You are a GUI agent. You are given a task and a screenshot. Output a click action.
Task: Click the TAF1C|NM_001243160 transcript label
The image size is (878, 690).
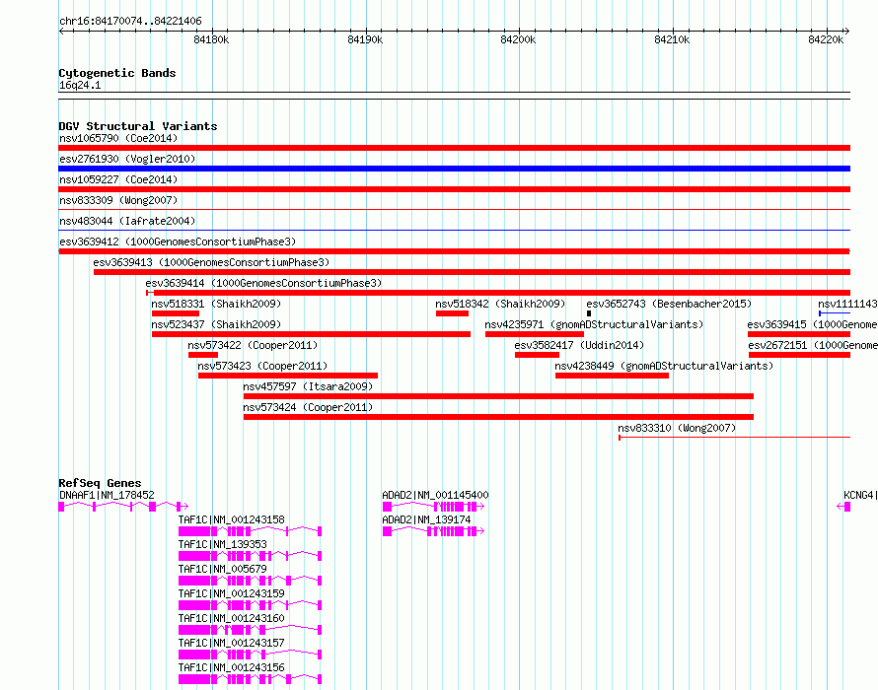pos(231,618)
